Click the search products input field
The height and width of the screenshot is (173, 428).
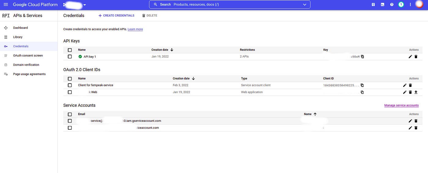pyautogui.click(x=229, y=5)
